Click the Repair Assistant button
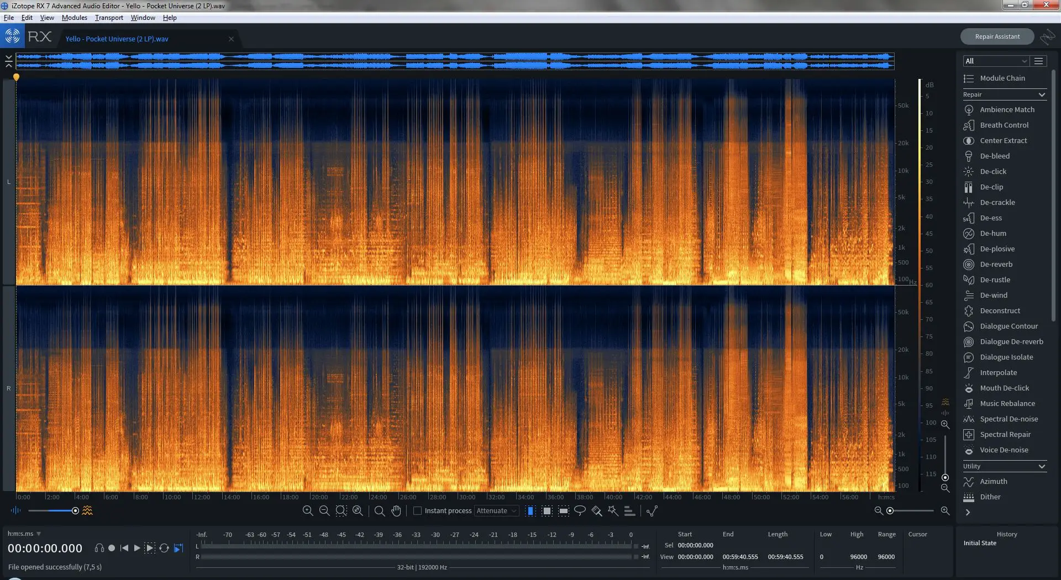The image size is (1061, 580). [x=997, y=36]
